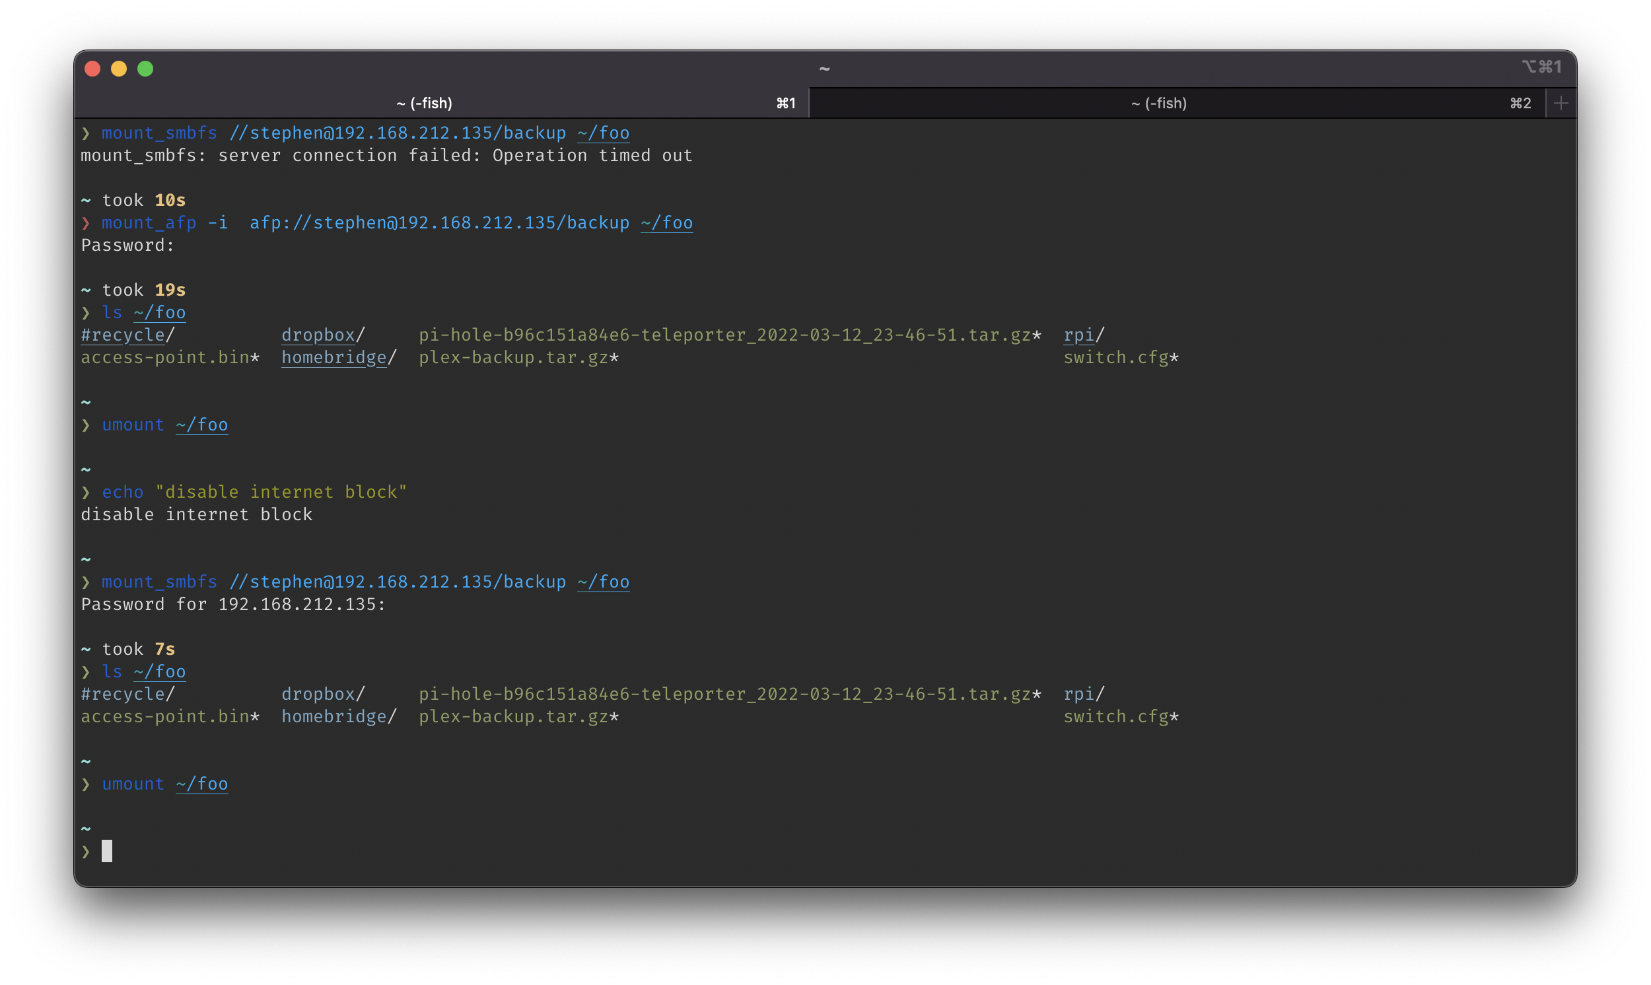Click the window title tilde in the title bar
Image resolution: width=1651 pixels, height=985 pixels.
[824, 69]
